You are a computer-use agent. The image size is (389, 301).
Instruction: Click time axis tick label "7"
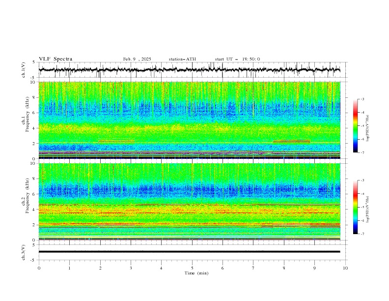253,268
